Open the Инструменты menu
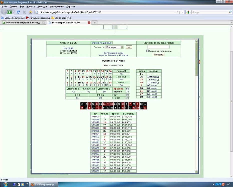 (57, 7)
